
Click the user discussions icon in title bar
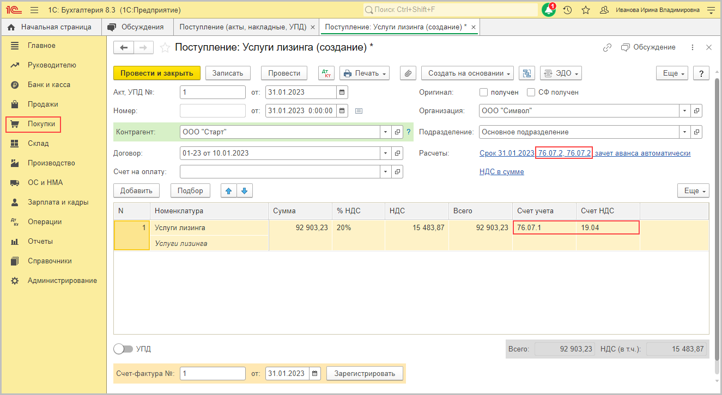604,10
